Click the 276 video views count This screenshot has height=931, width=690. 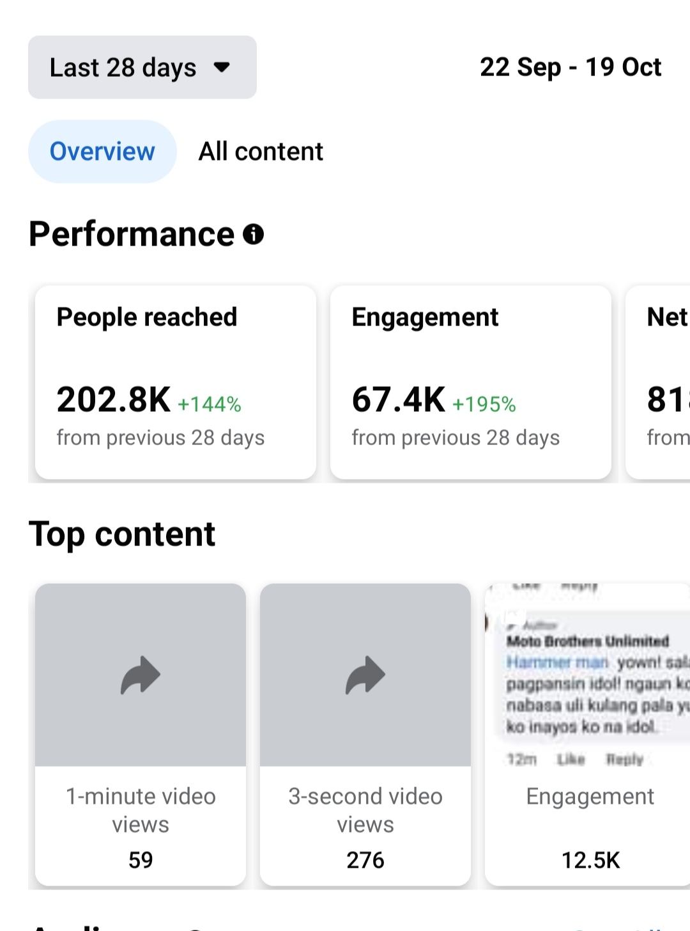pyautogui.click(x=365, y=860)
